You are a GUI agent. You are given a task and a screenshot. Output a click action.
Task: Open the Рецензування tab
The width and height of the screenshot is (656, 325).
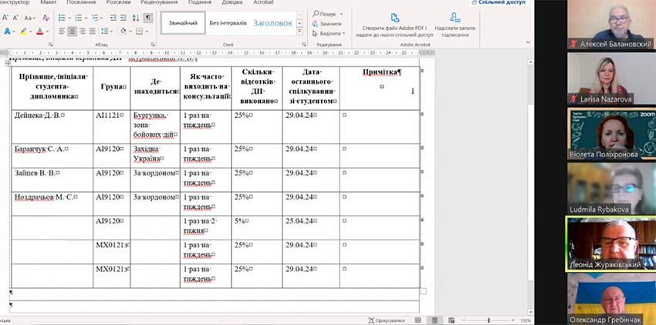pos(159,2)
